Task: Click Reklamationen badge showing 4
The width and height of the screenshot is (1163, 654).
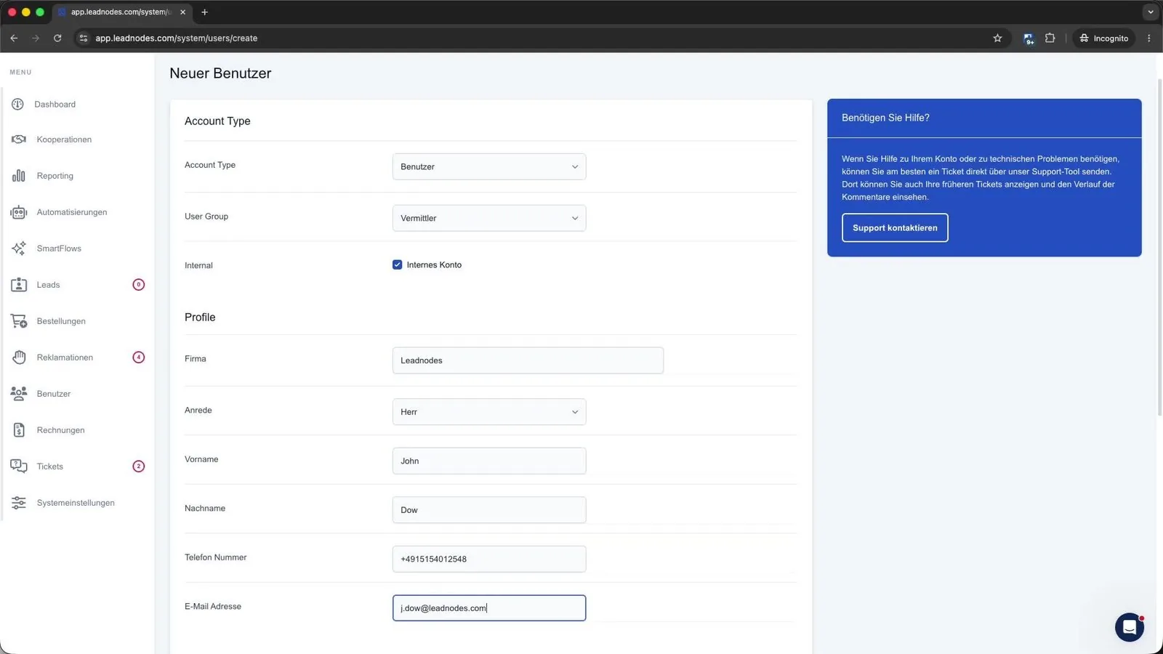Action: pos(138,357)
